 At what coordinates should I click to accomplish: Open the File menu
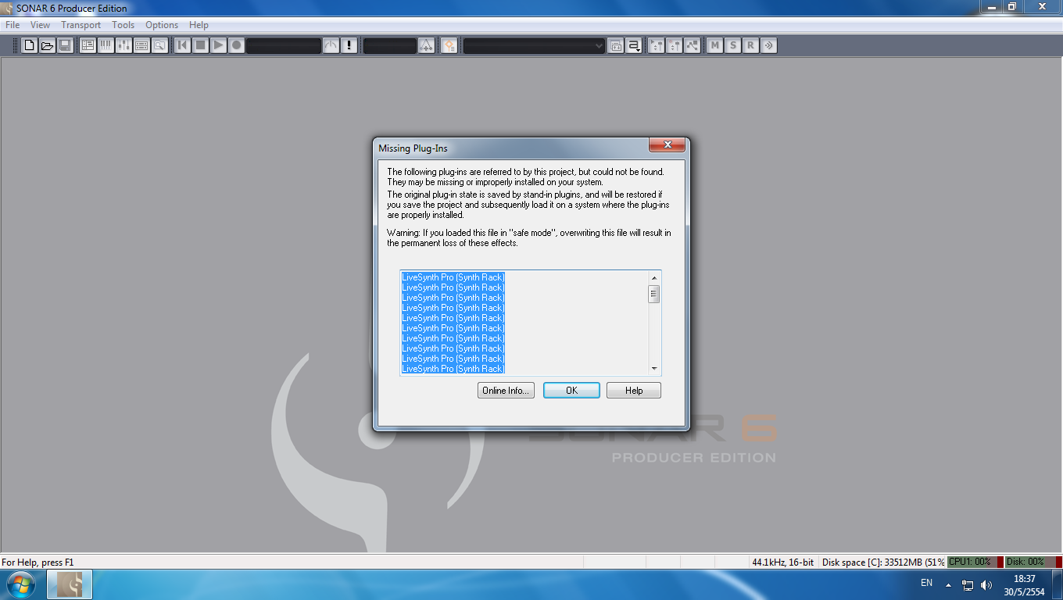(x=13, y=25)
